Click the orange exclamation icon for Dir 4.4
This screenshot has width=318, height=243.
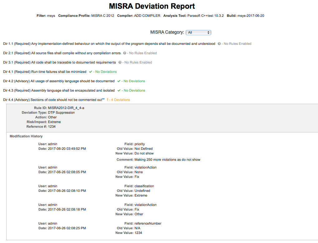108,100
